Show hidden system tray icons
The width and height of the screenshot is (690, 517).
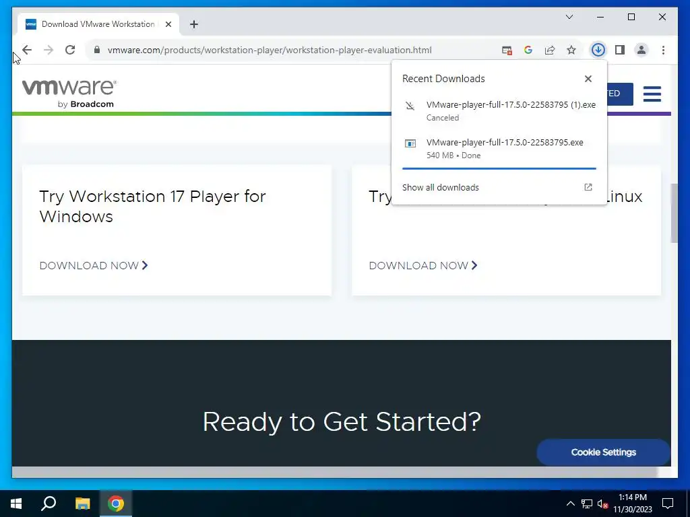[570, 504]
